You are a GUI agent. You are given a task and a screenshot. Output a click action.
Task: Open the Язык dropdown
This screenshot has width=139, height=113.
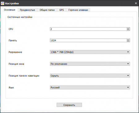pos(90,87)
